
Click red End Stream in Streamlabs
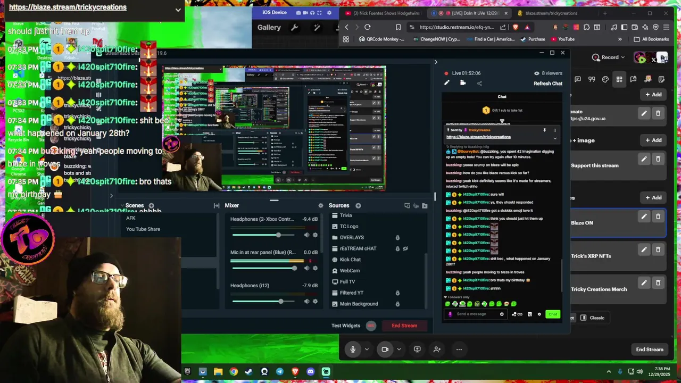(404, 326)
